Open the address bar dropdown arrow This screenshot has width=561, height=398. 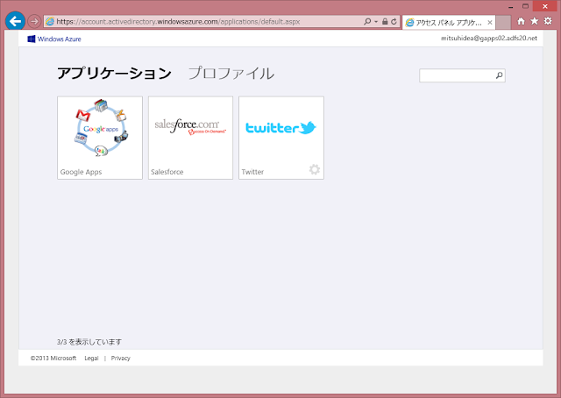376,22
